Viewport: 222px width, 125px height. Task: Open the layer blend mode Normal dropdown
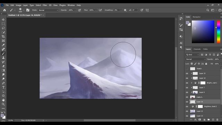pos(195,59)
